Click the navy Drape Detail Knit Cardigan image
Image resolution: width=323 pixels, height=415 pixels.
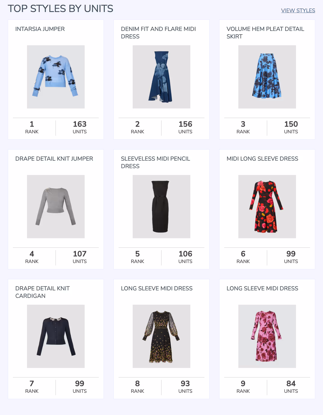tap(56, 336)
